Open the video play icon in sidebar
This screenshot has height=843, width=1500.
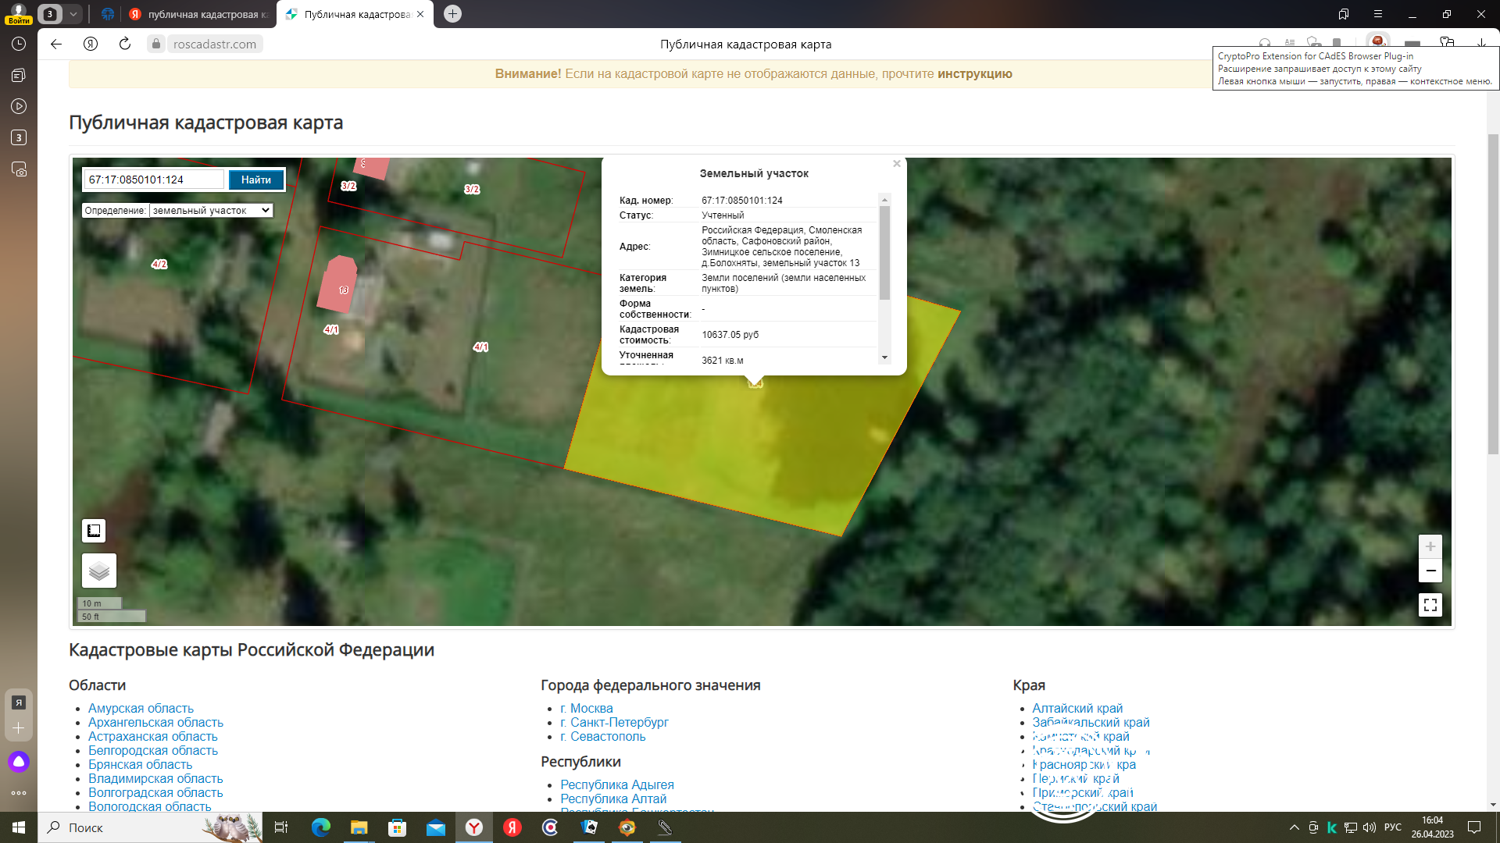[19, 106]
